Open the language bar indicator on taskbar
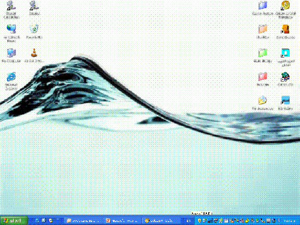The height and width of the screenshot is (225, 300). pyautogui.click(x=189, y=221)
